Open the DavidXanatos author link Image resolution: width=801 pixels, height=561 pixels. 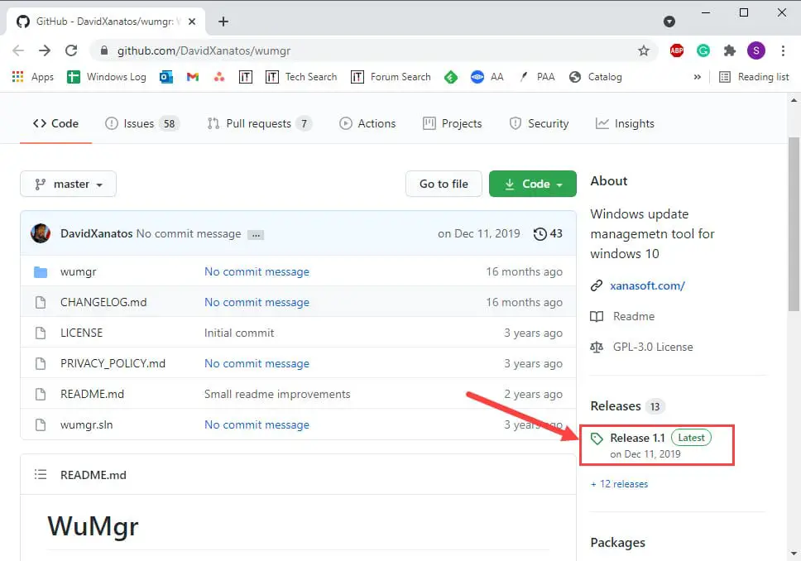click(x=96, y=233)
